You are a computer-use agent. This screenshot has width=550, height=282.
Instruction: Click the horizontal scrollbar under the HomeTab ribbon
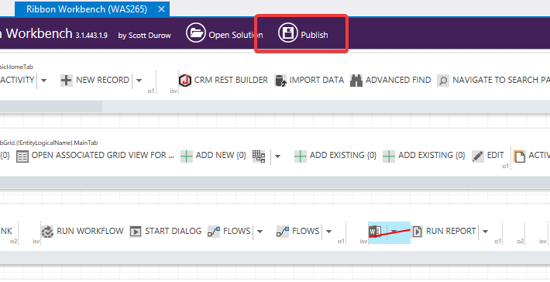(51, 107)
